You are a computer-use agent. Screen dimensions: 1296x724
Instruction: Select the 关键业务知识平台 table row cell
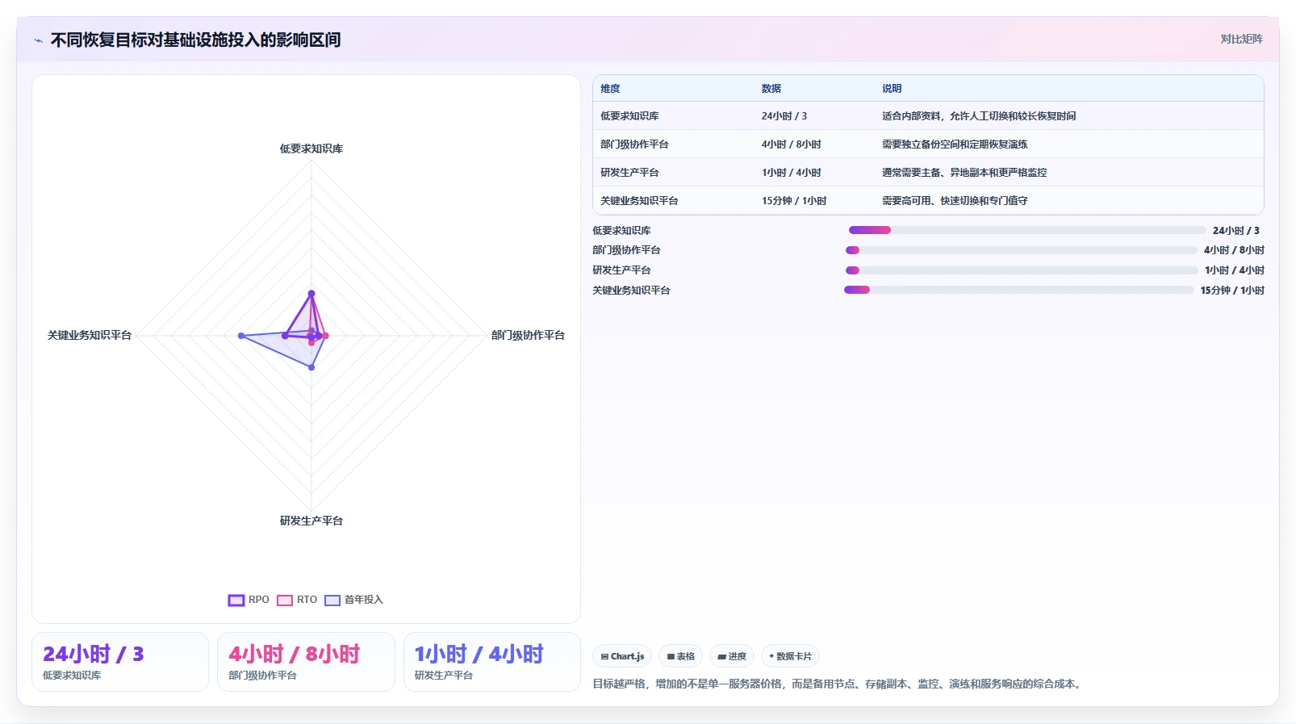639,201
